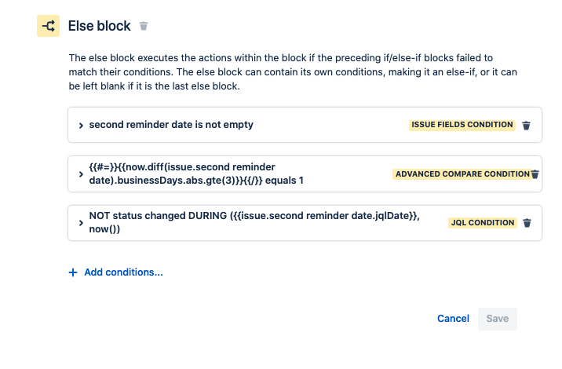Click the ADVANCED COMPARE CONDITION label
Screen dimensions: 562x369
[x=462, y=174]
